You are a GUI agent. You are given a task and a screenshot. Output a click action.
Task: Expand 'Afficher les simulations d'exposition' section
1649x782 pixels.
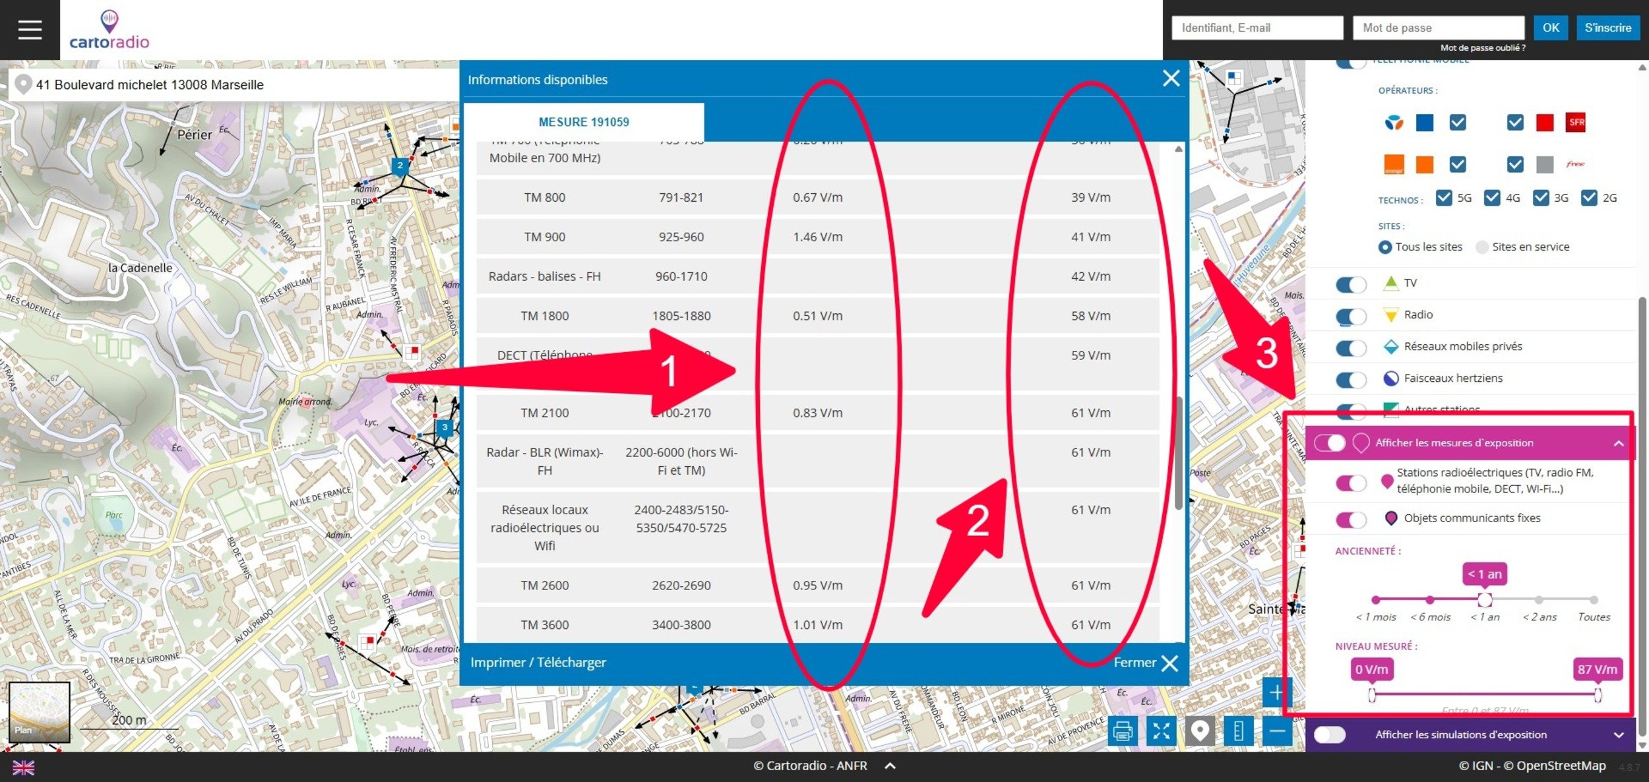(x=1618, y=735)
